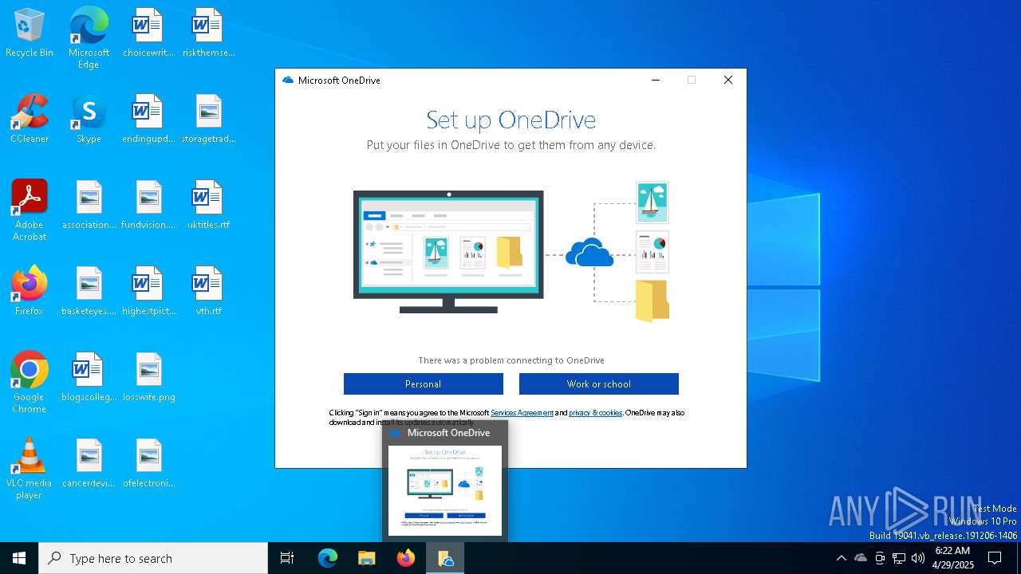Open VLC media player shortcut
Image resolution: width=1021 pixels, height=574 pixels.
point(30,469)
